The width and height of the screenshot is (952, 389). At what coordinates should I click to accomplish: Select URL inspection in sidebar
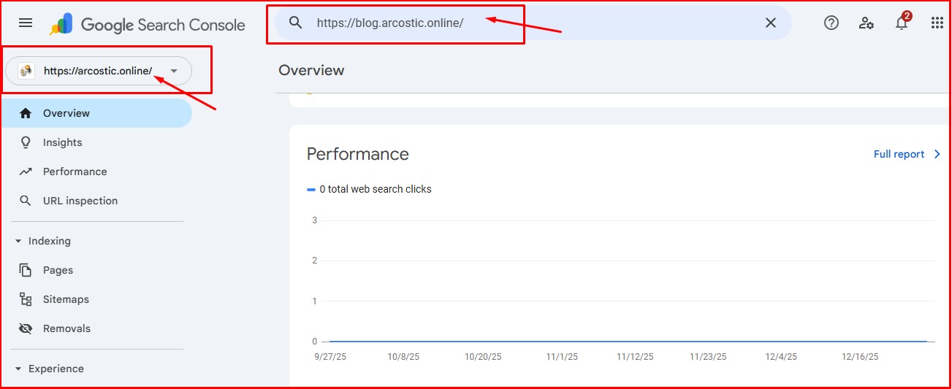coord(80,201)
